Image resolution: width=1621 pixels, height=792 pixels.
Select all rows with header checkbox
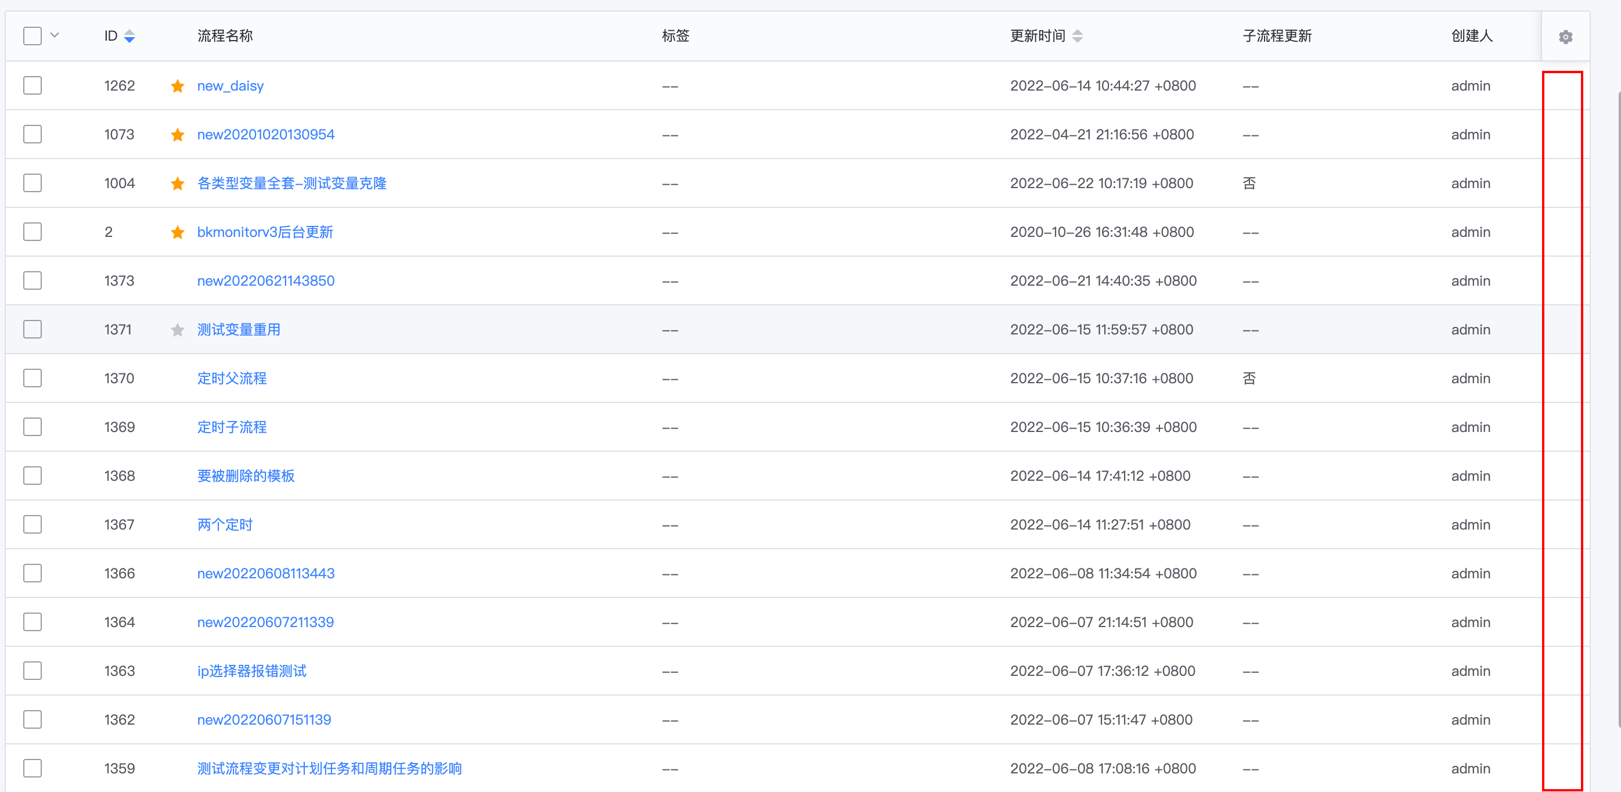pyautogui.click(x=32, y=36)
